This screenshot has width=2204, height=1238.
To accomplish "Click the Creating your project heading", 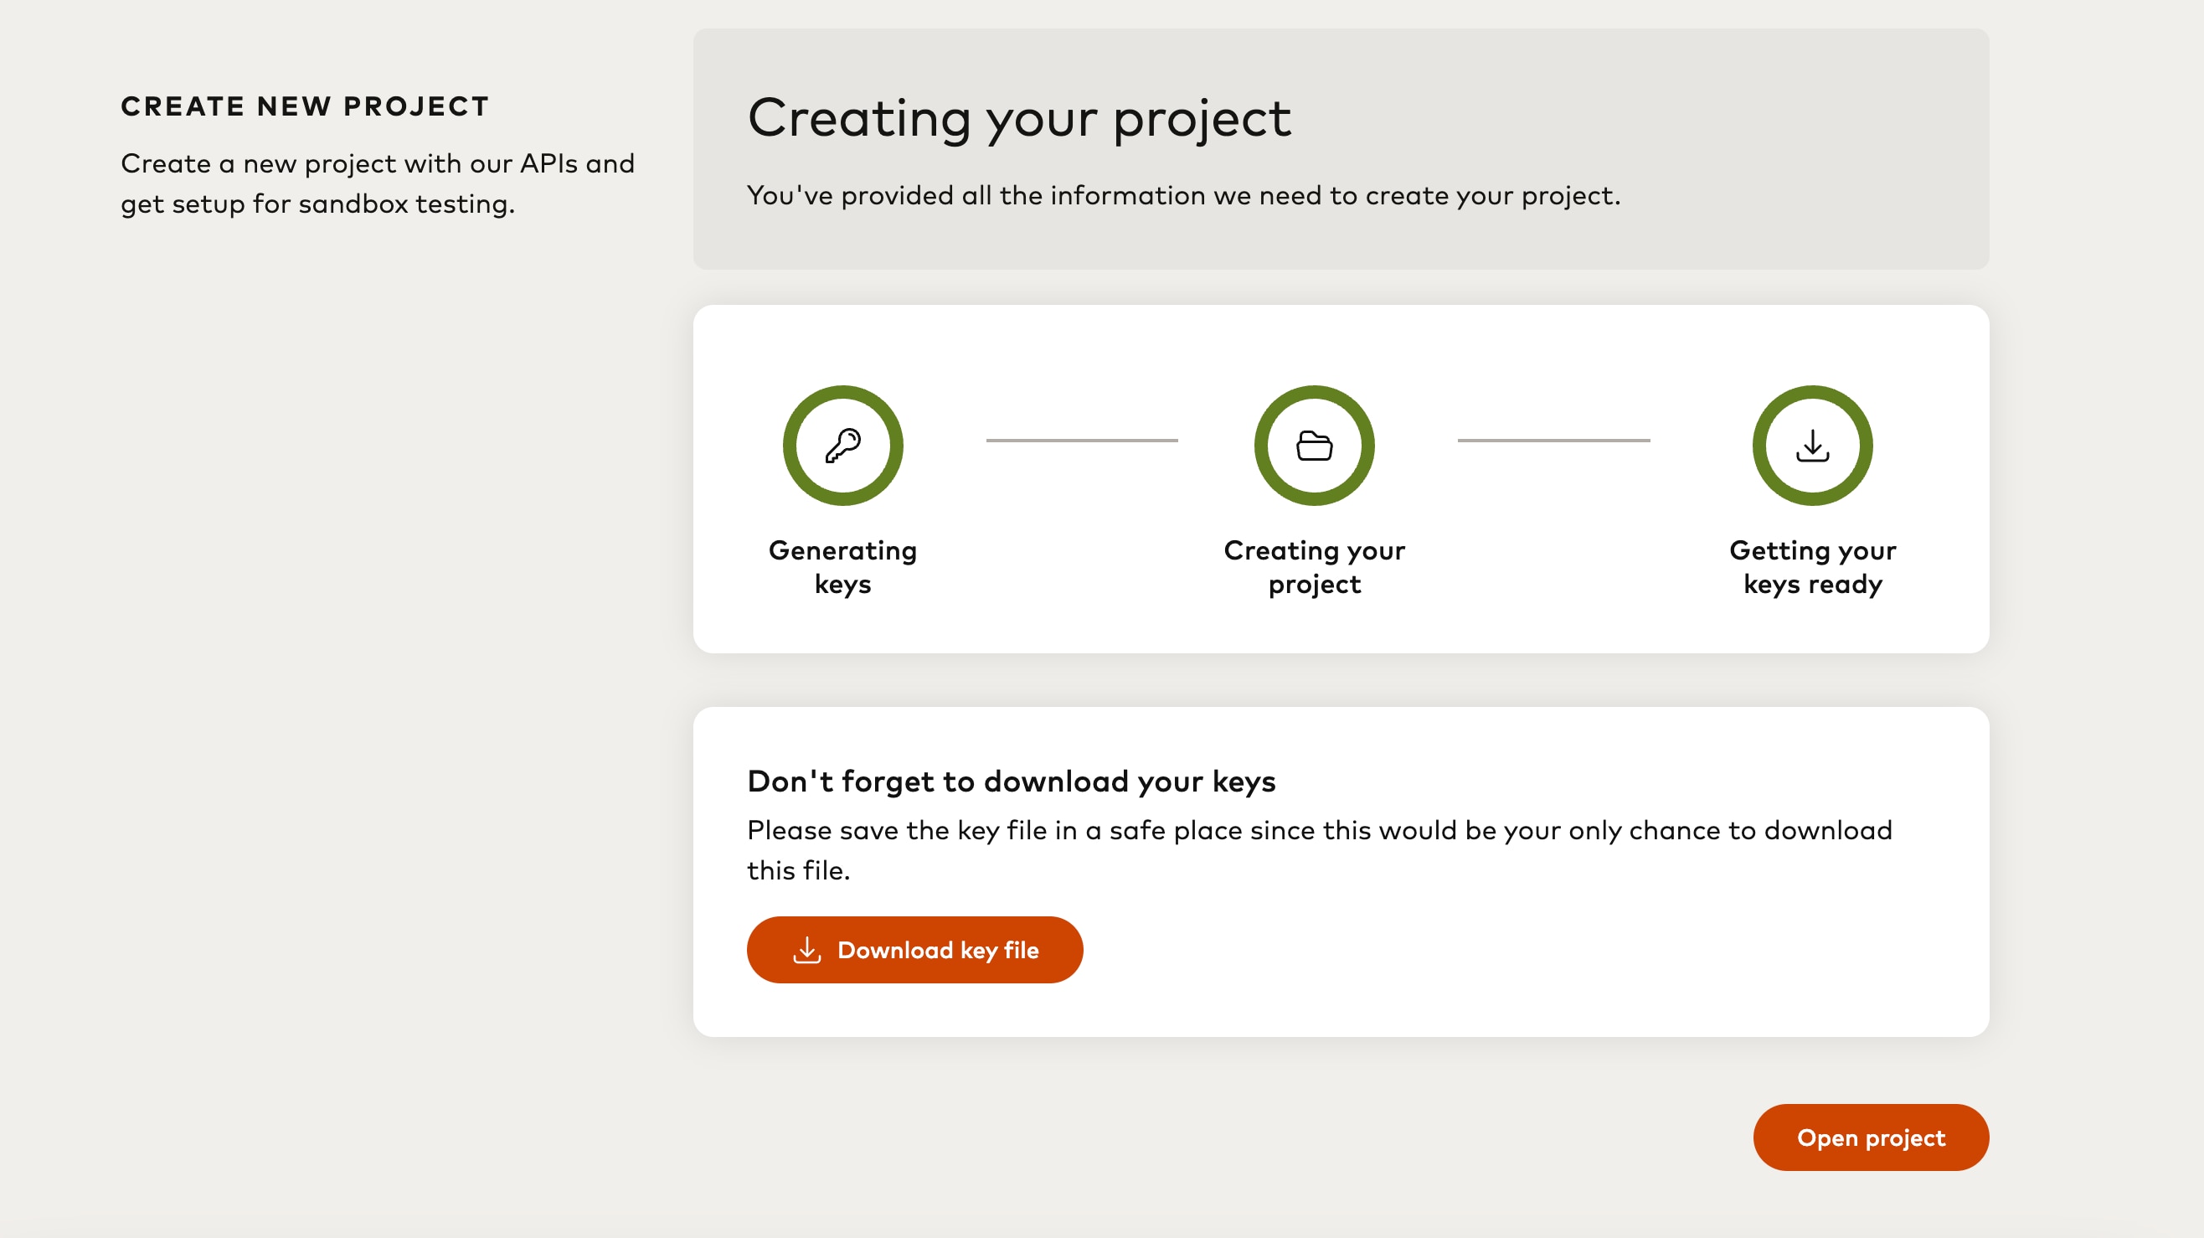I will (1018, 118).
